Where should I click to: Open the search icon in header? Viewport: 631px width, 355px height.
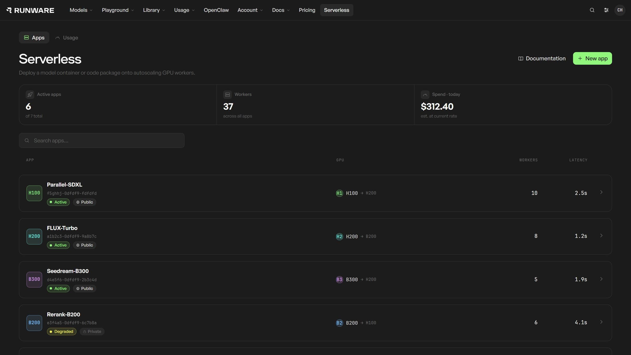[x=592, y=10]
